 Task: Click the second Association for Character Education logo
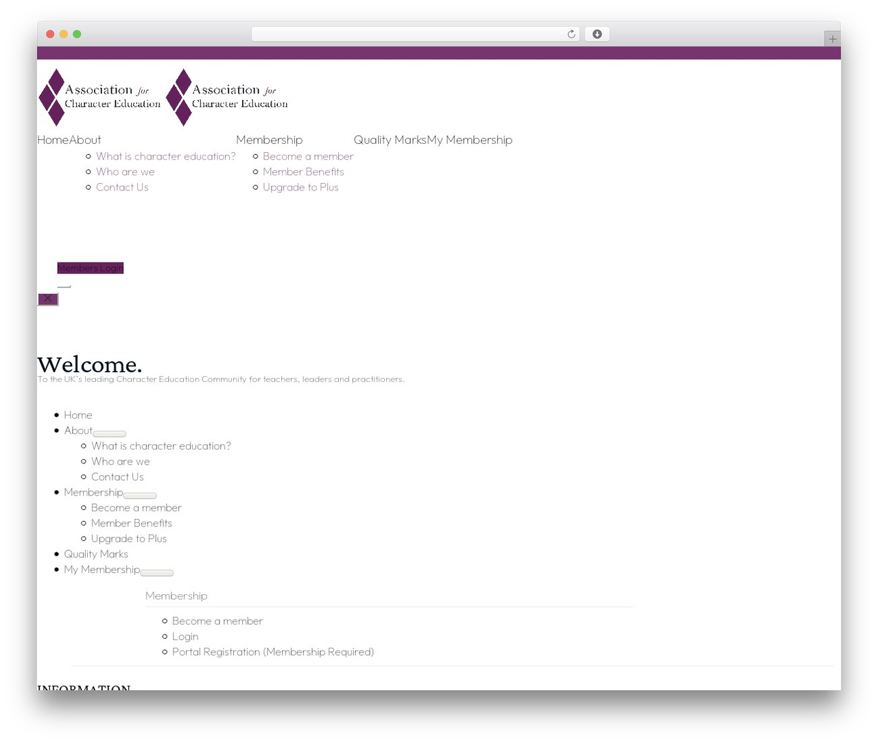[227, 97]
